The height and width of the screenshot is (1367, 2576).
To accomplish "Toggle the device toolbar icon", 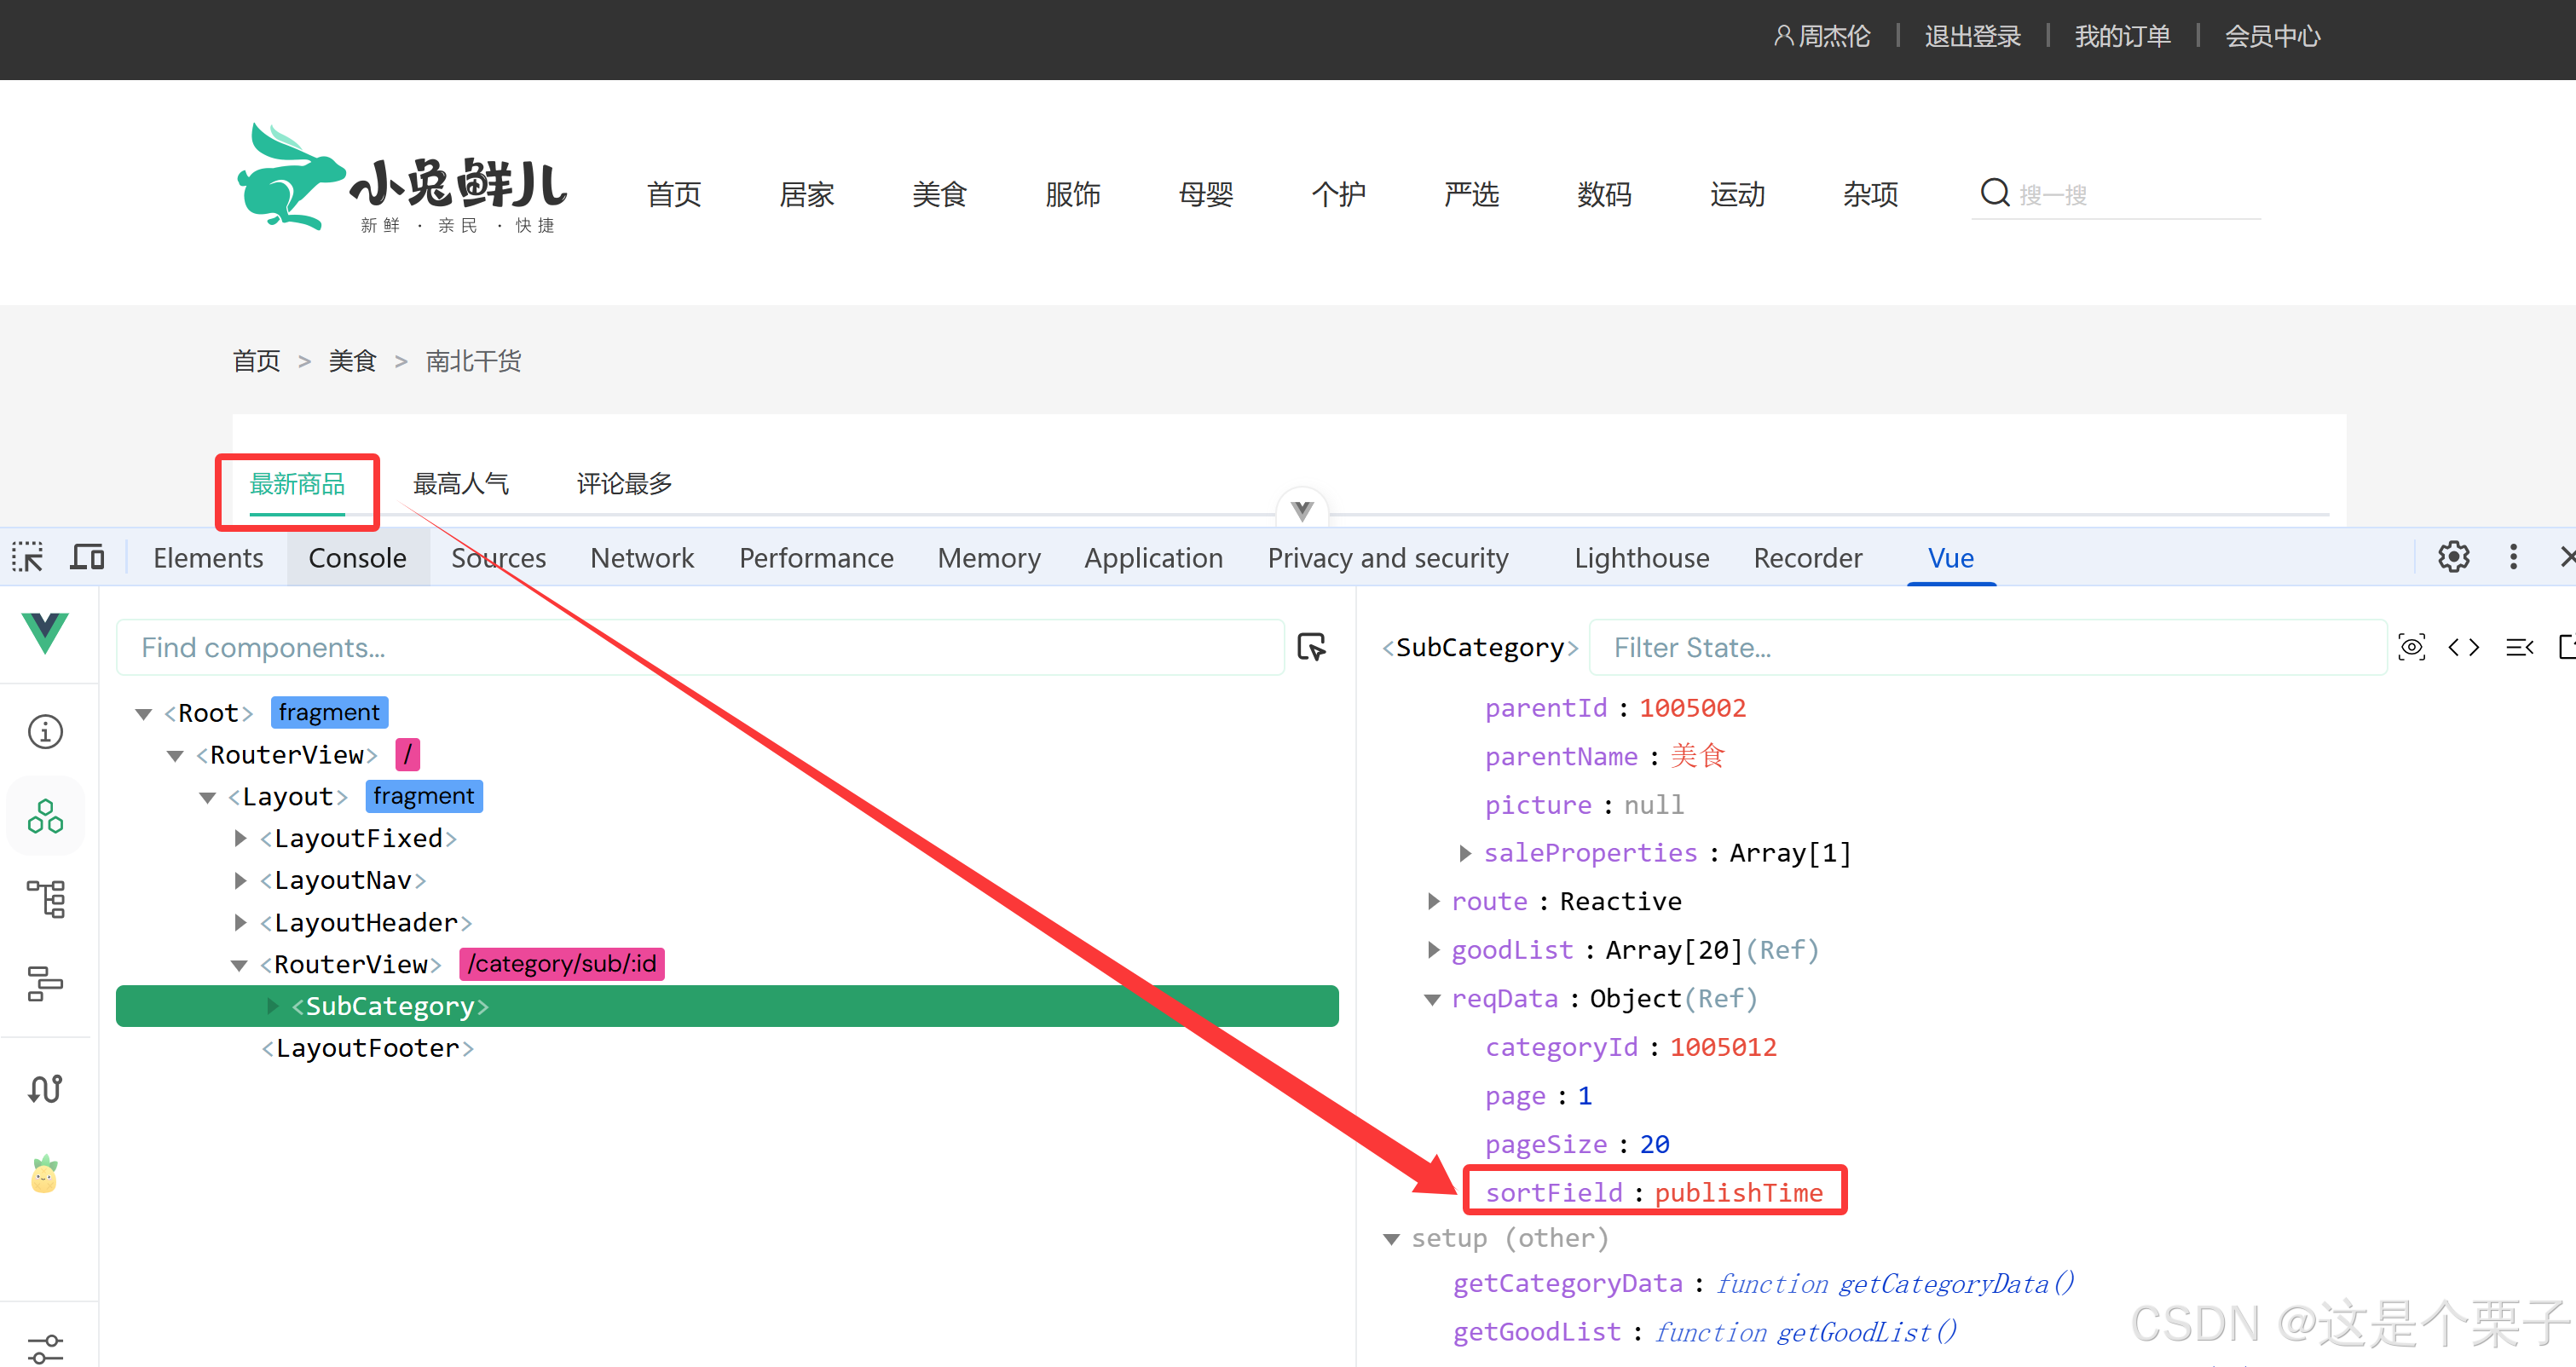I will [87, 557].
